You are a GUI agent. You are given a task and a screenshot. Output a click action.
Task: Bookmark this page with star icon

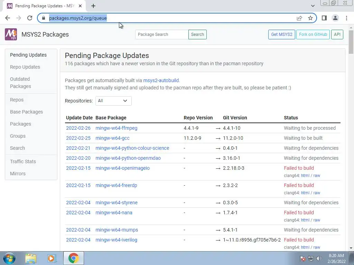(310, 18)
